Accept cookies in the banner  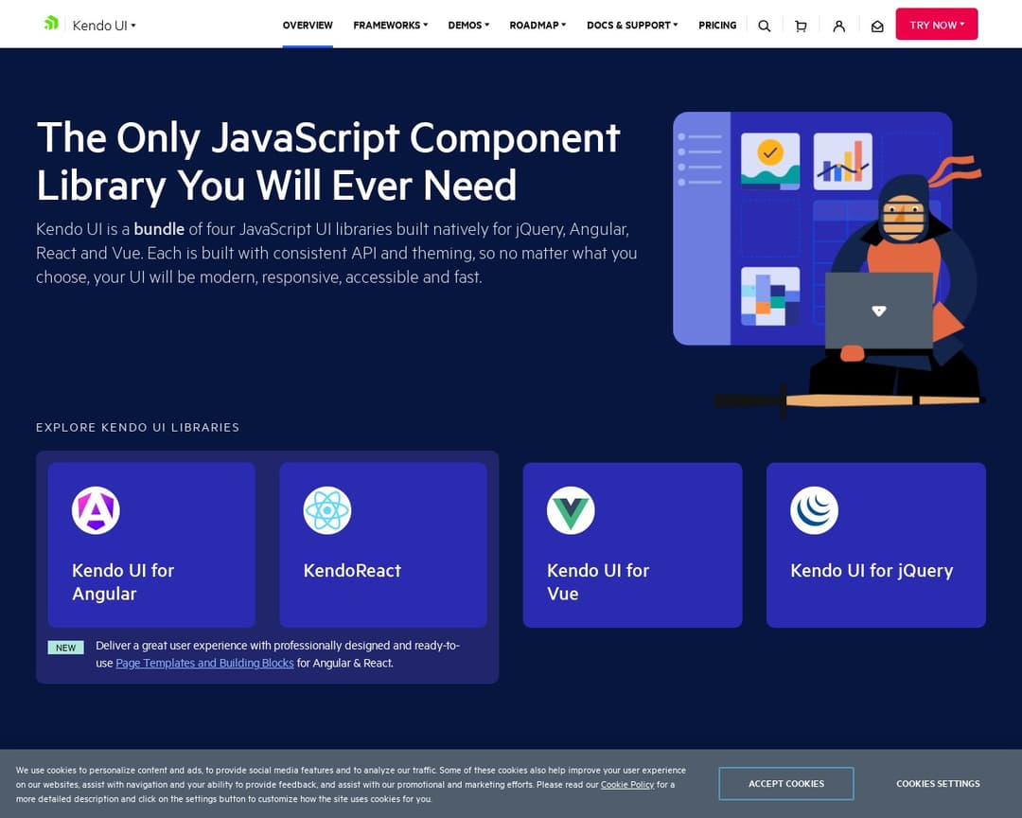(x=786, y=783)
